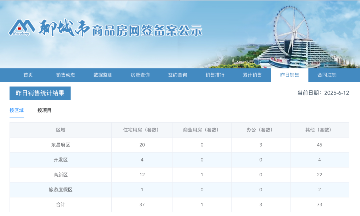Select the 销售排行 menu item
The image size is (360, 216).
pos(215,75)
